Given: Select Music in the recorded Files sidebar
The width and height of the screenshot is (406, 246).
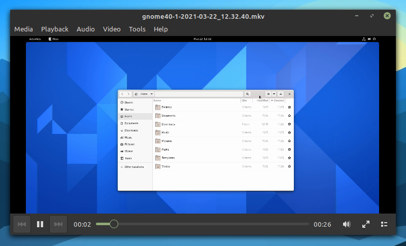Looking at the screenshot, I should pos(135,137).
